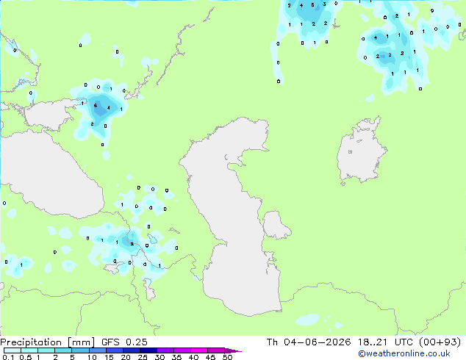Select the 0.5–1 mm legend swatch

(29, 350)
